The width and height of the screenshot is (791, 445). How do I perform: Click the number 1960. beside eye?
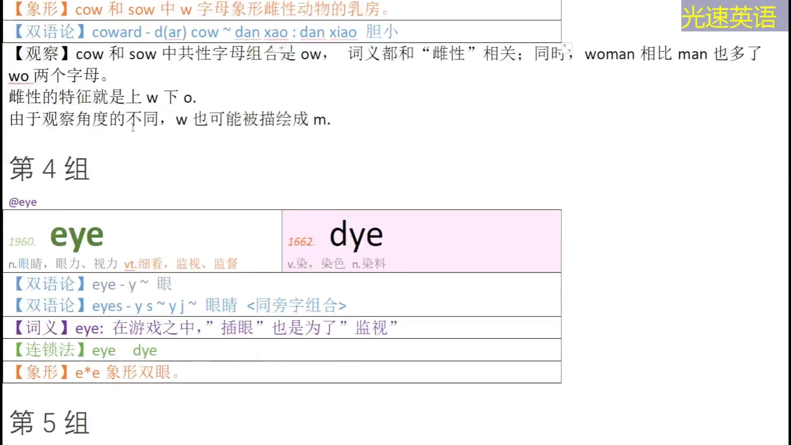[x=22, y=241]
